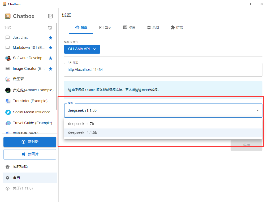Image resolution: width=268 pixels, height=202 pixels.
Task: Open the Translator example icon
Action: (x=8, y=101)
